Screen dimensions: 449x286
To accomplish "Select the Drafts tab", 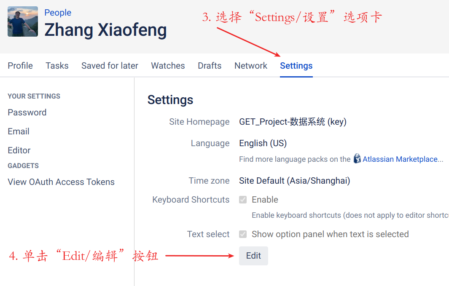I will 210,66.
